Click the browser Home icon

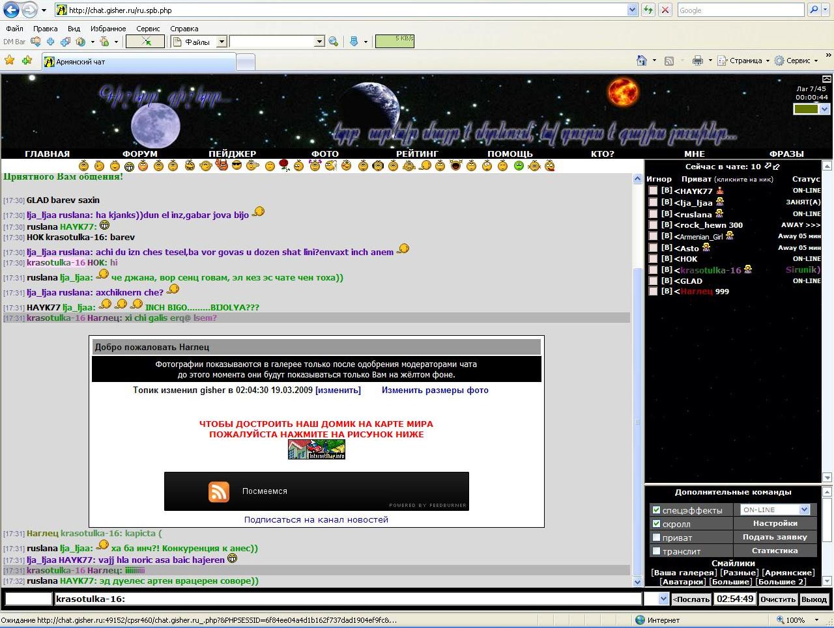[x=642, y=61]
